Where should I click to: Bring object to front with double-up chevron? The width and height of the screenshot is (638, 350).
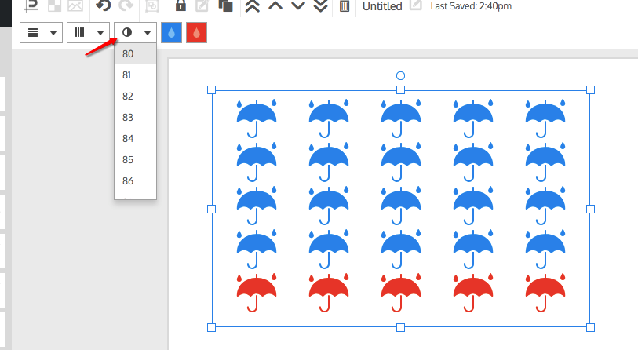(252, 6)
